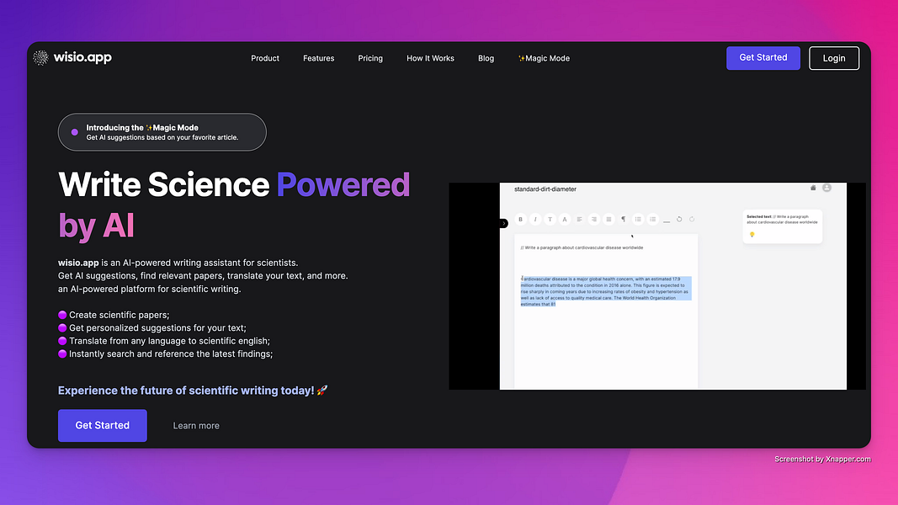
Task: Click the wisio.app brand name
Action: 82,57
